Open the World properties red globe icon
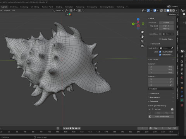 (x=182, y=78)
